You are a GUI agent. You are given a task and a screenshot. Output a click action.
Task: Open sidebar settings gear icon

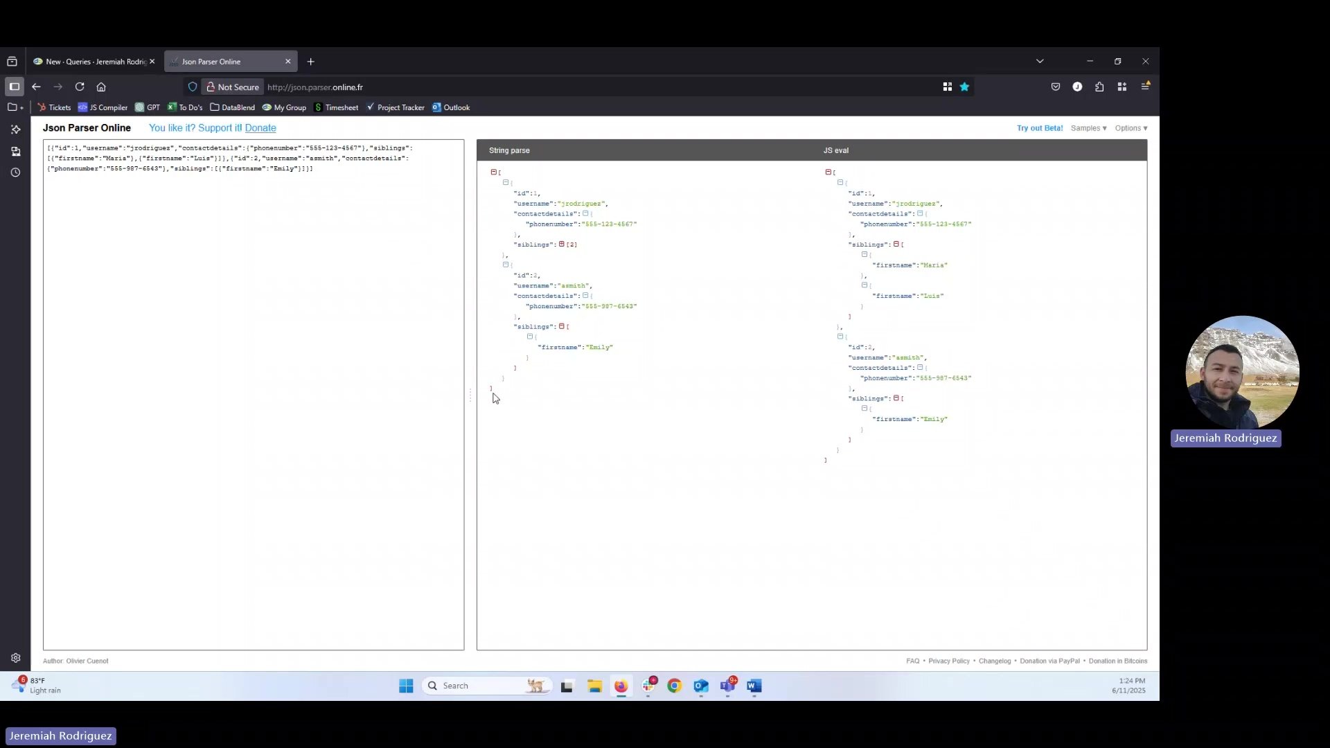[x=15, y=658]
